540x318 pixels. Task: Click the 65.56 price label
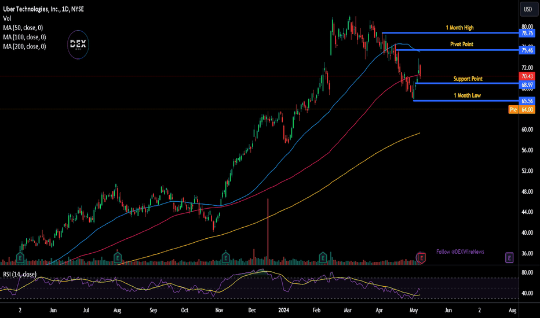coord(527,101)
